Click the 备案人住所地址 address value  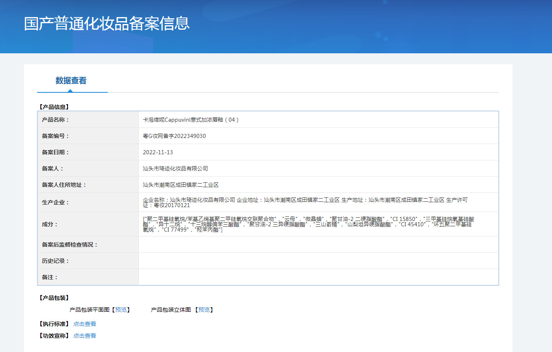tap(181, 185)
